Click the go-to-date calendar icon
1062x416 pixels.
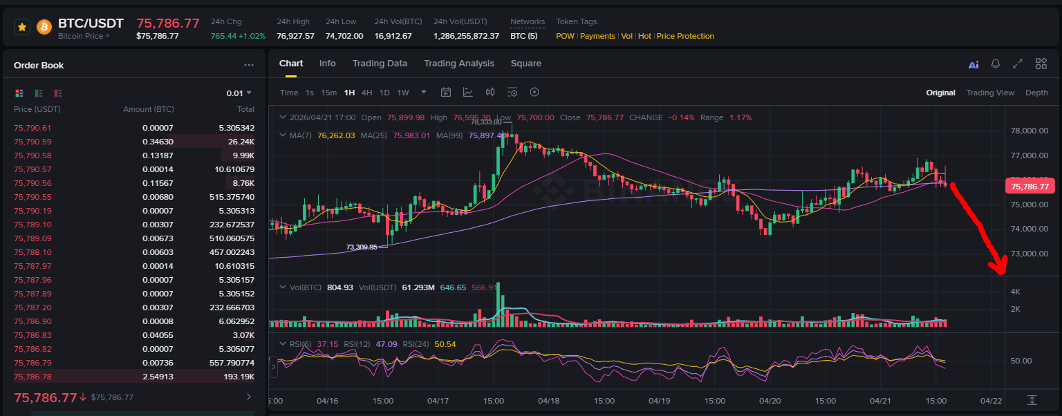coord(446,93)
